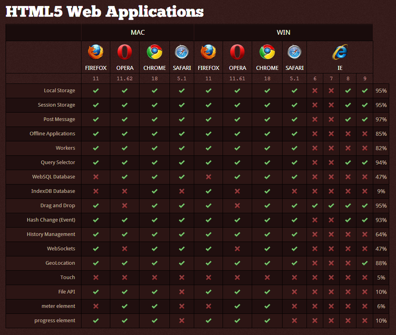
Task: Select the Session Storage row label
Action: 56,105
